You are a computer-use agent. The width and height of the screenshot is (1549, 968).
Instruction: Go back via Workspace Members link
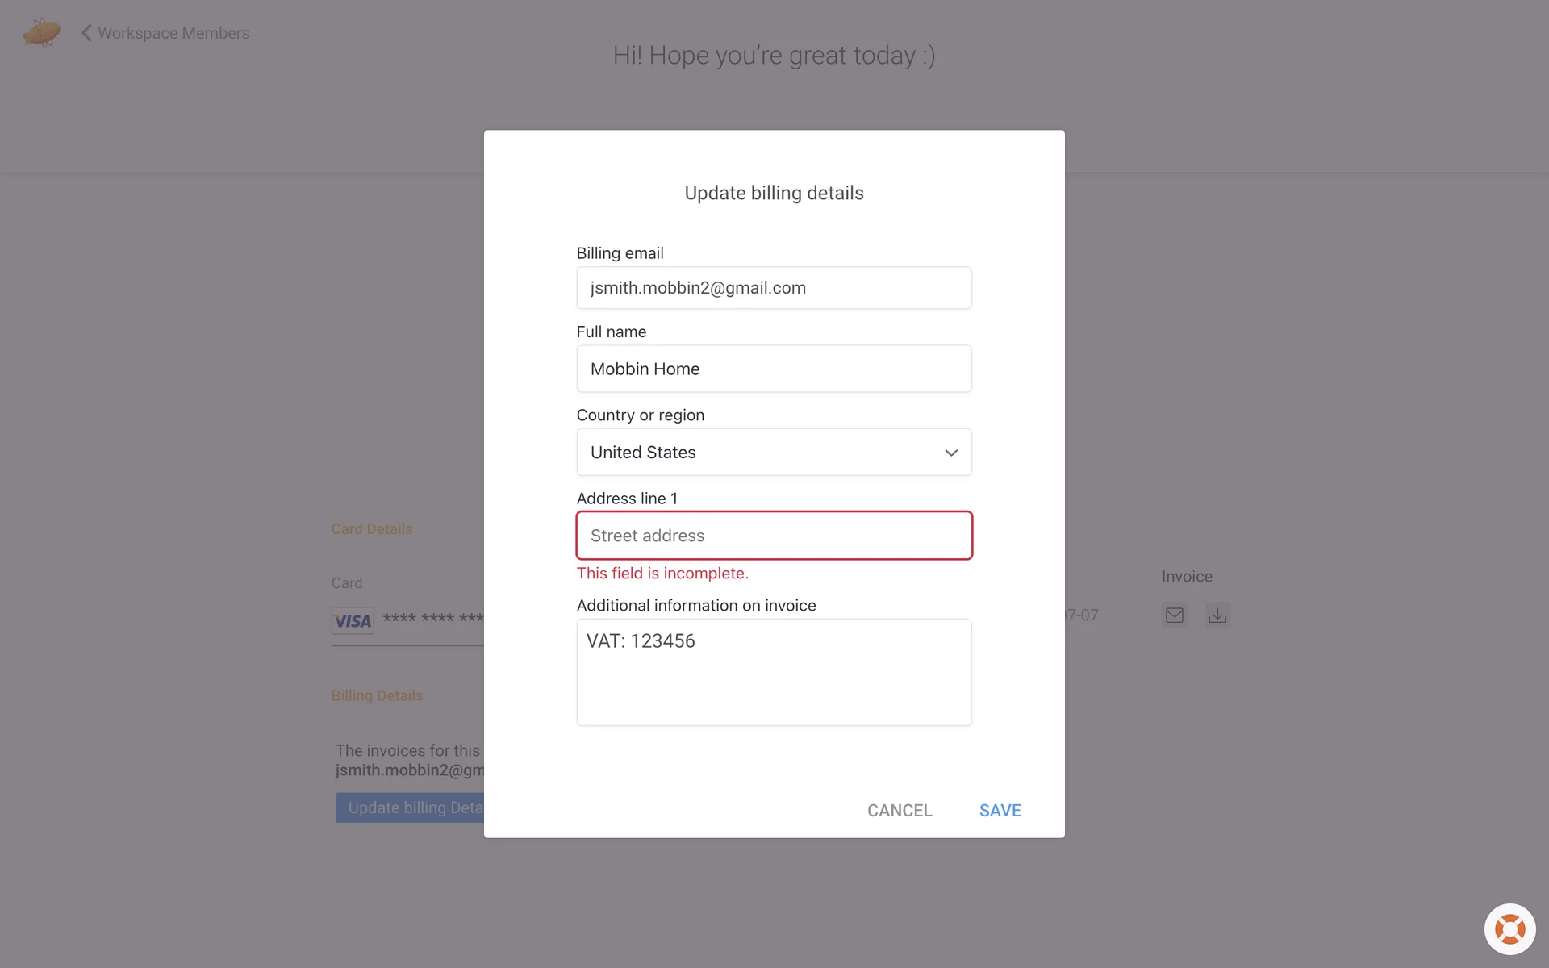pos(173,33)
